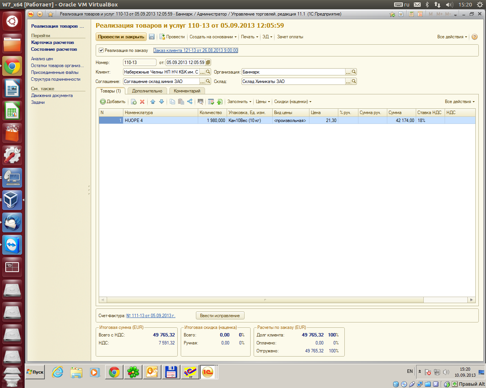Expand Создать на основании dropdown
Viewport: 486px width, 388px height.
click(213, 37)
